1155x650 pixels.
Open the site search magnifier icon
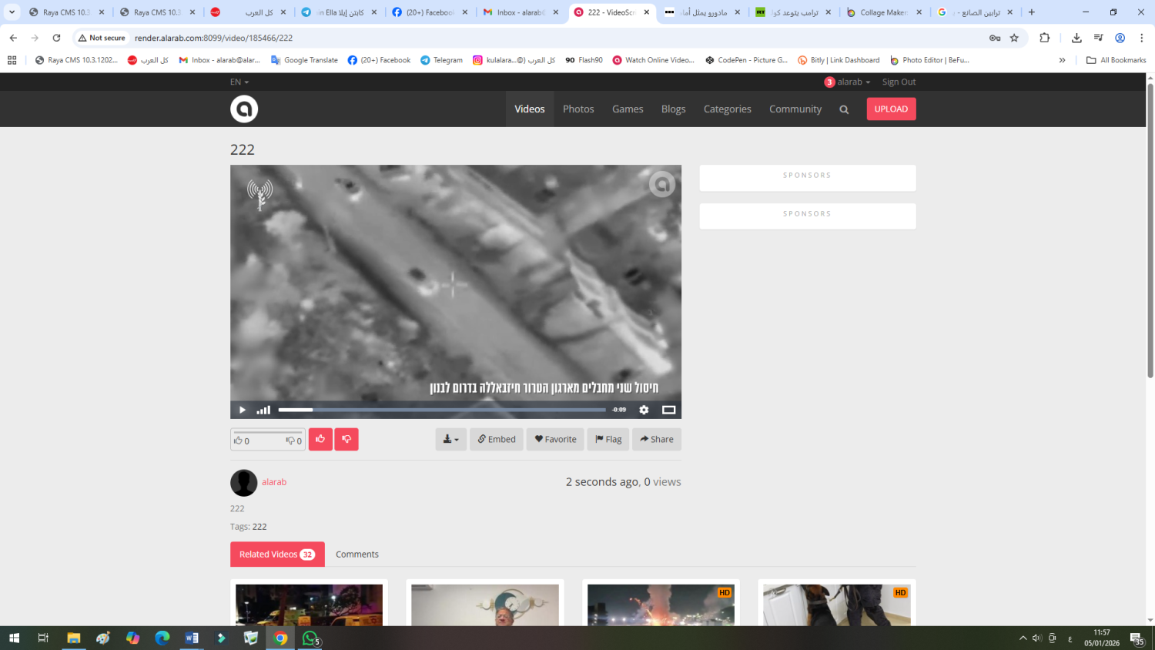pyautogui.click(x=844, y=109)
